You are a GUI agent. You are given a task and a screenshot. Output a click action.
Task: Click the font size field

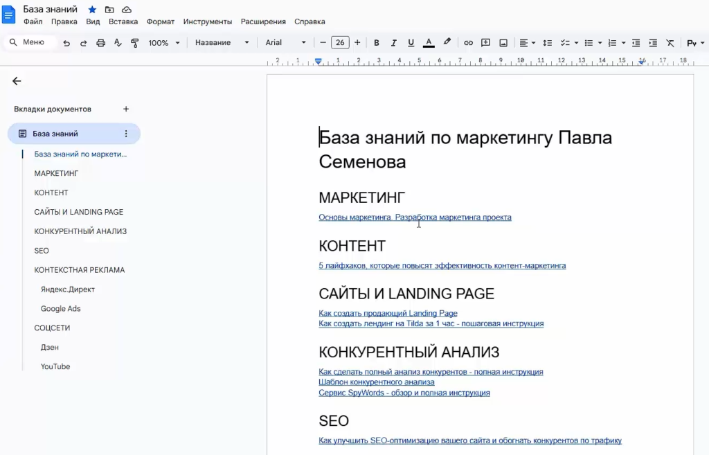click(340, 42)
